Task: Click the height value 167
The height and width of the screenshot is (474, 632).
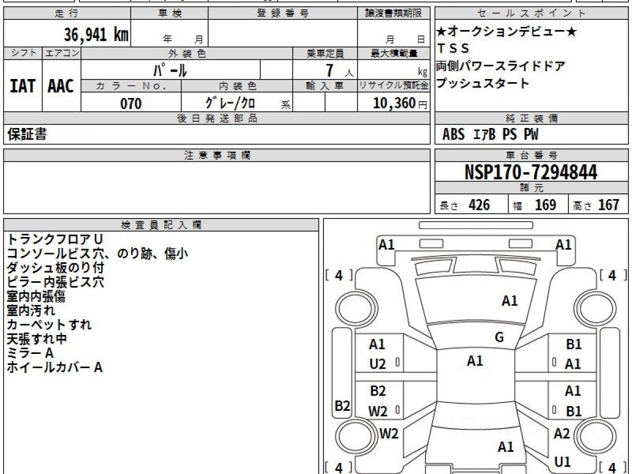Action: pos(609,205)
